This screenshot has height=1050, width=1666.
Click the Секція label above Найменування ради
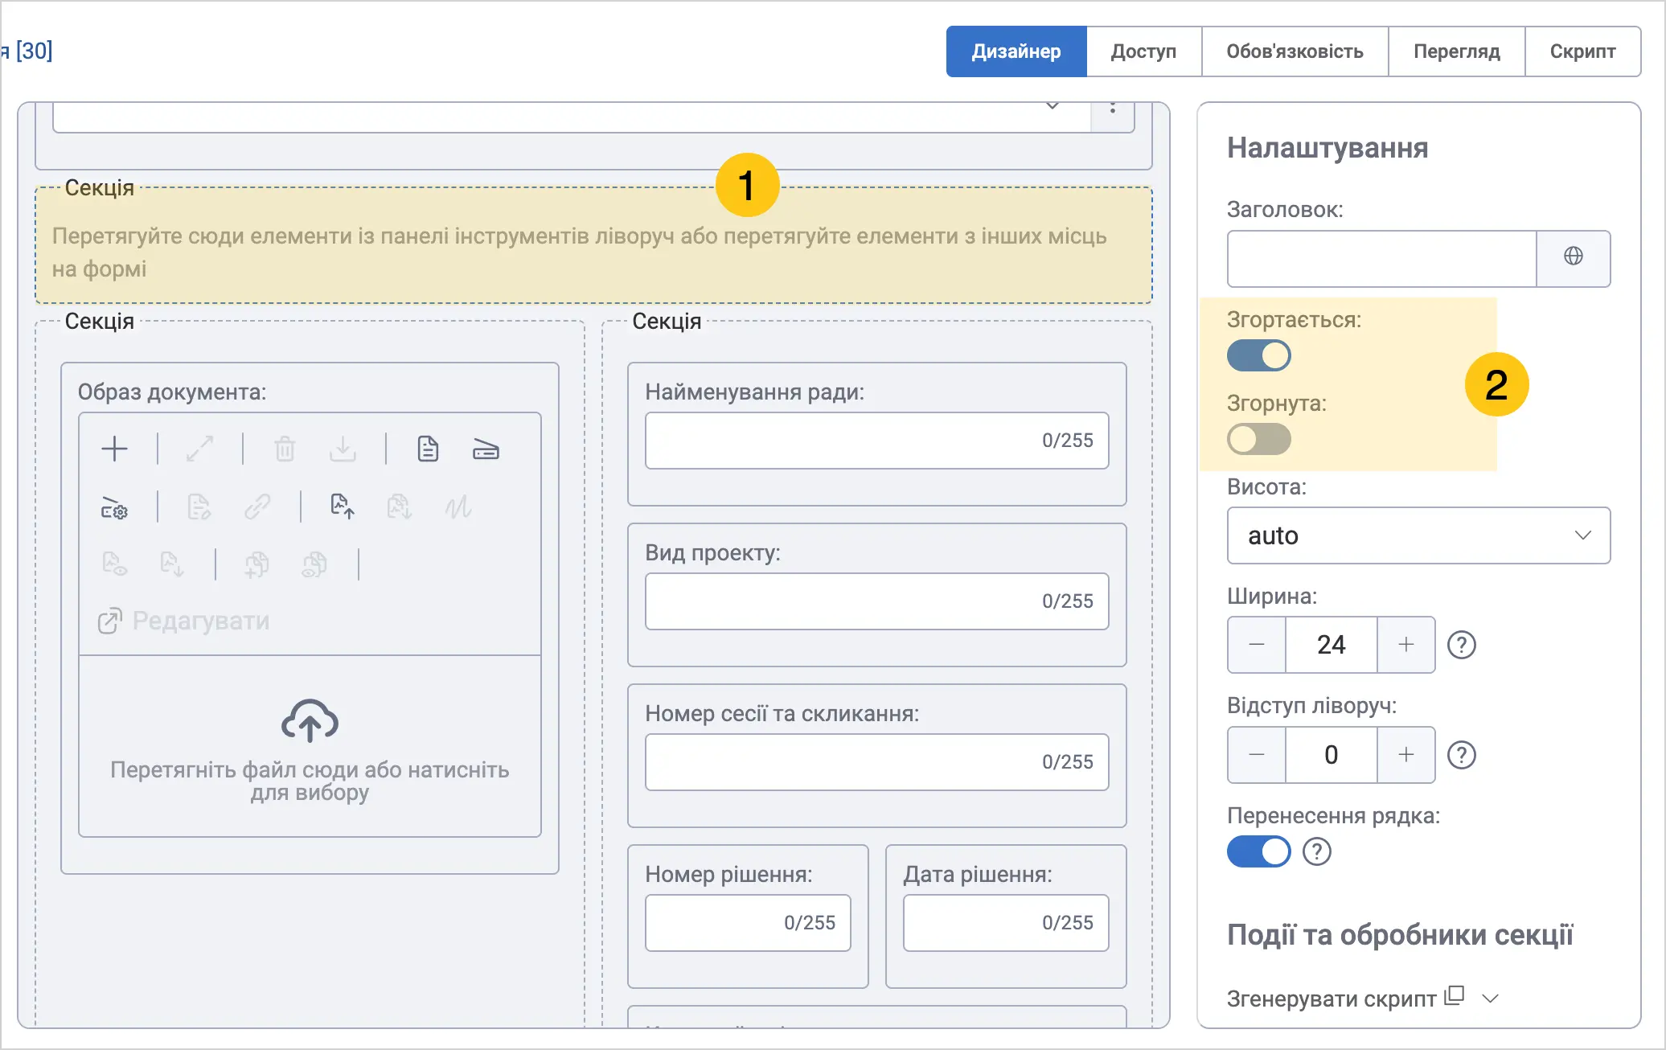667,322
